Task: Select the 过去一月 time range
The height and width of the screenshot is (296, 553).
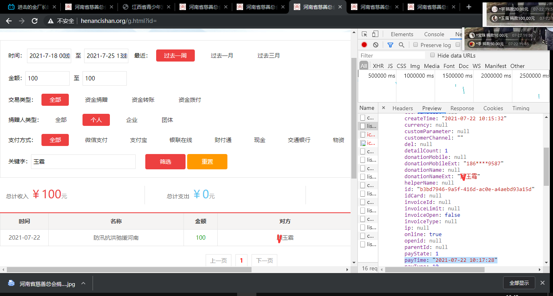Action: (222, 55)
